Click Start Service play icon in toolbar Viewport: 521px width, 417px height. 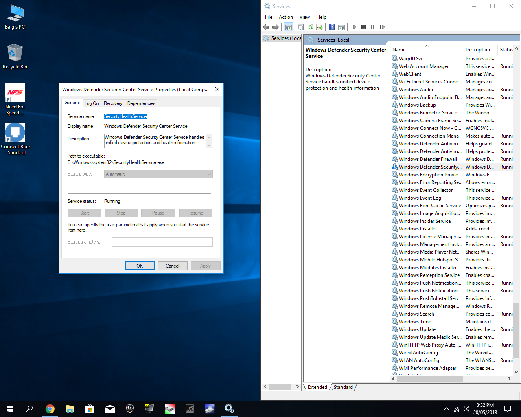point(355,27)
